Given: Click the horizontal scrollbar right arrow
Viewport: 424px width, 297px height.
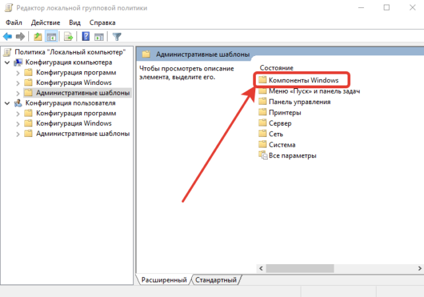Looking at the screenshot, I should tap(419, 269).
